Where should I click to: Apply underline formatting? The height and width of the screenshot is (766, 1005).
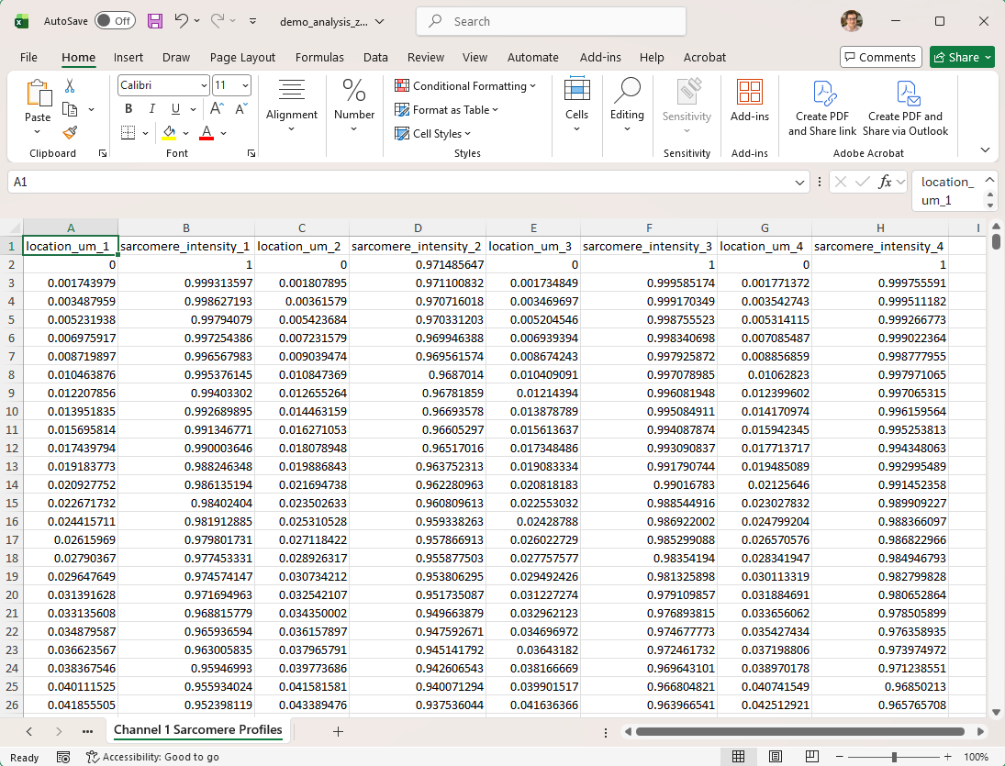[175, 108]
